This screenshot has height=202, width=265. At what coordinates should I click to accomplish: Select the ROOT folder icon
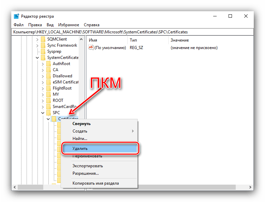point(48,100)
